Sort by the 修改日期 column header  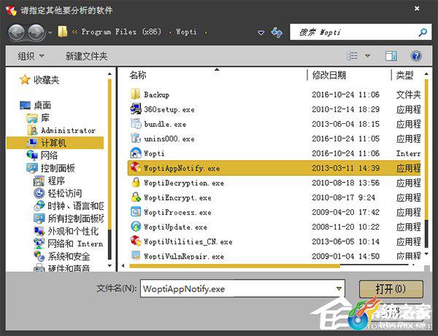point(329,75)
